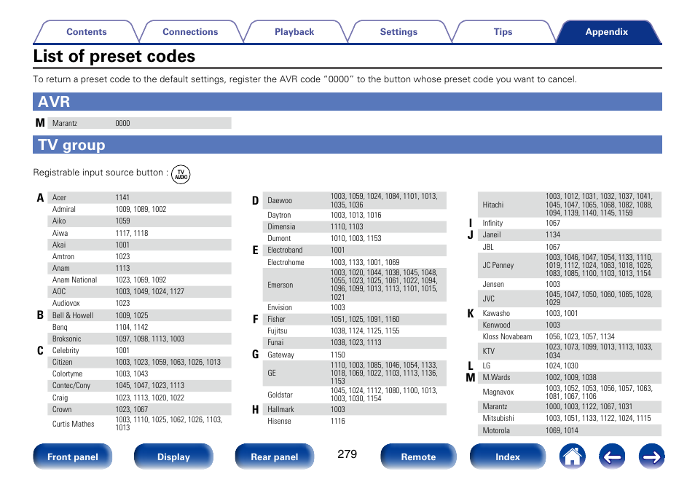The width and height of the screenshot is (695, 490).
Task: Select the Motorola row
Action: [x=570, y=430]
